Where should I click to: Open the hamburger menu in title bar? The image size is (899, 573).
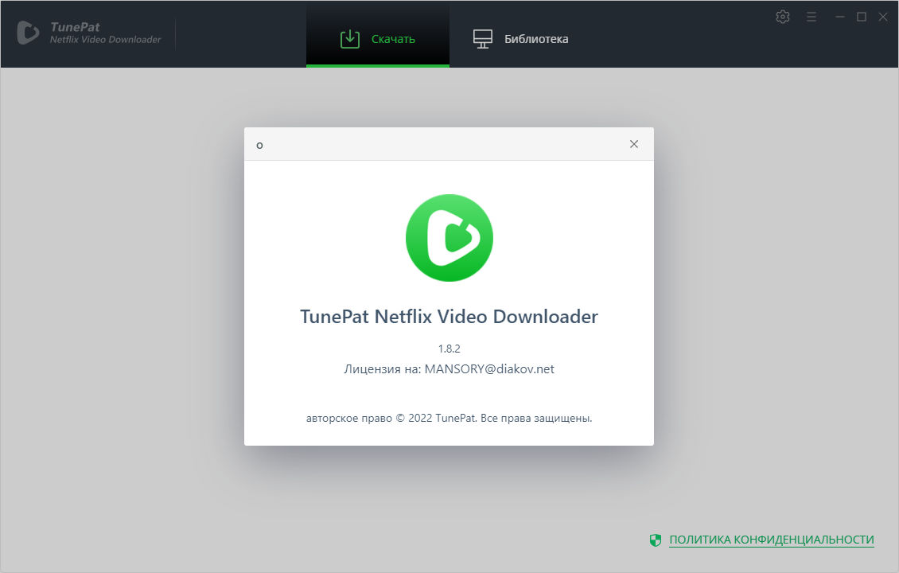pyautogui.click(x=811, y=17)
